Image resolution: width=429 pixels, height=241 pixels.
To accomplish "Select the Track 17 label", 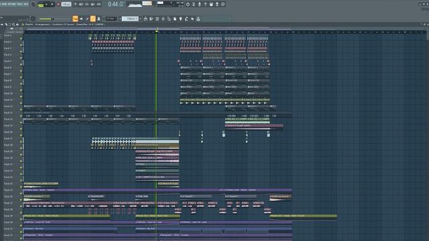I will click(8, 139).
